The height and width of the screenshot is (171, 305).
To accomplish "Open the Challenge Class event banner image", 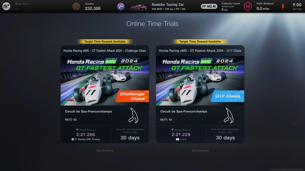I will pyautogui.click(x=105, y=81).
